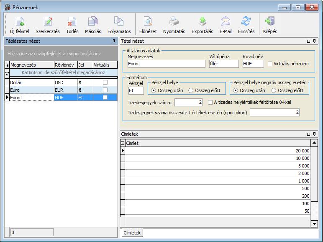323x242 pixels.
Task: Select the 1 000 denomination row
Action: point(218,181)
